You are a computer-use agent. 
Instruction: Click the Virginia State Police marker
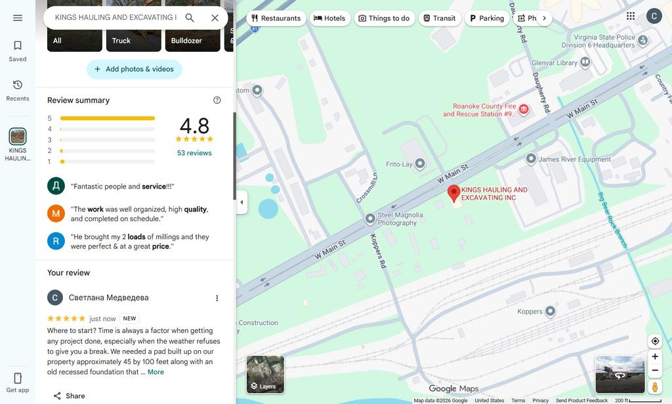(642, 40)
